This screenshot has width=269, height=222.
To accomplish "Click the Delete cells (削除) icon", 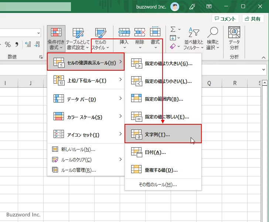I will (140, 33).
